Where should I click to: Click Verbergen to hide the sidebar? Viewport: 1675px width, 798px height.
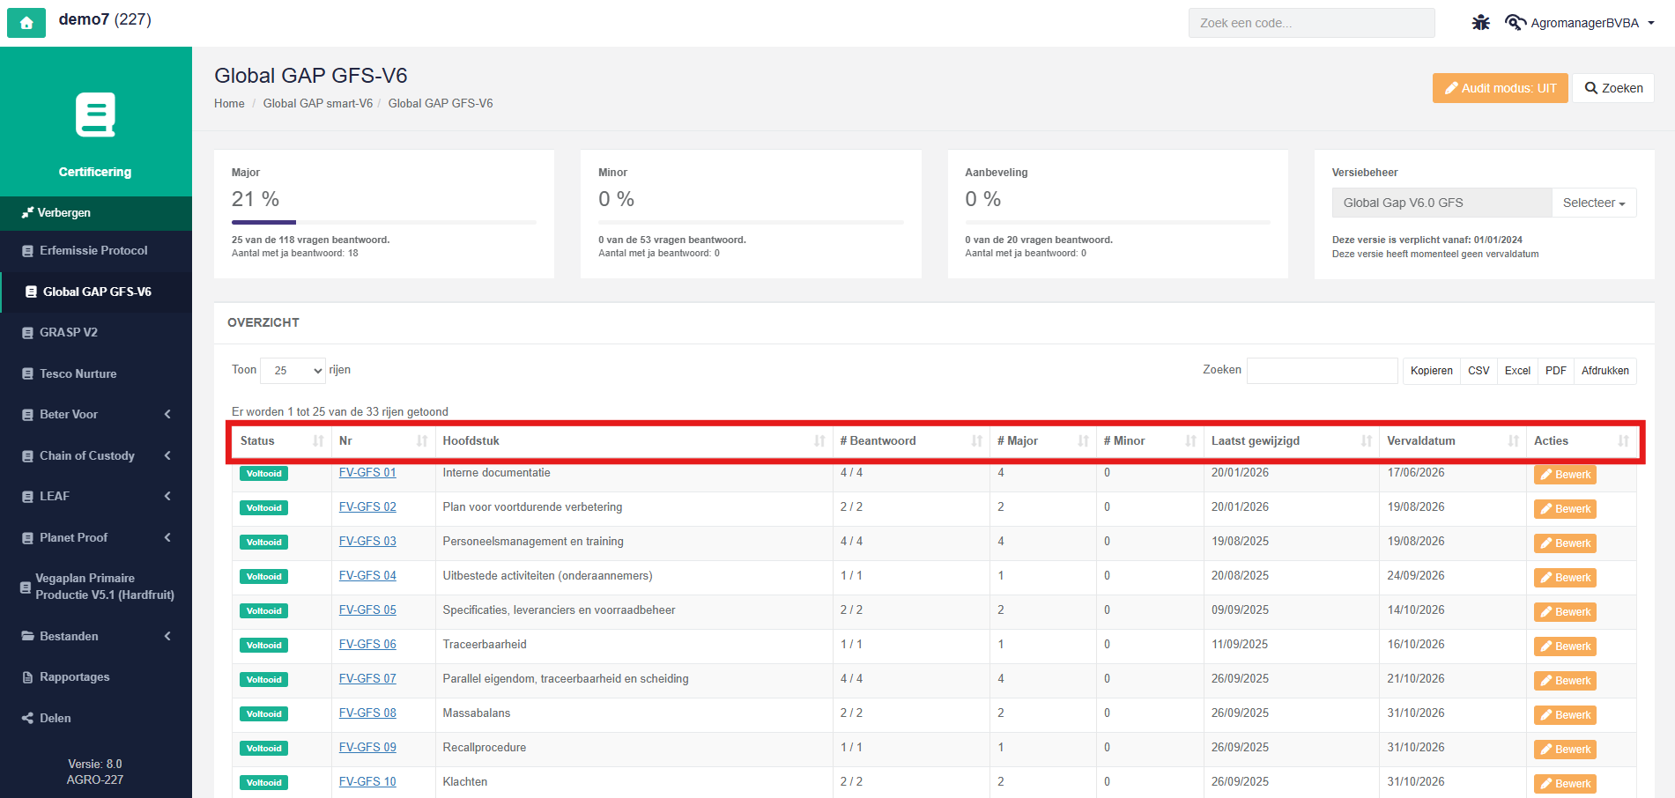pos(96,213)
